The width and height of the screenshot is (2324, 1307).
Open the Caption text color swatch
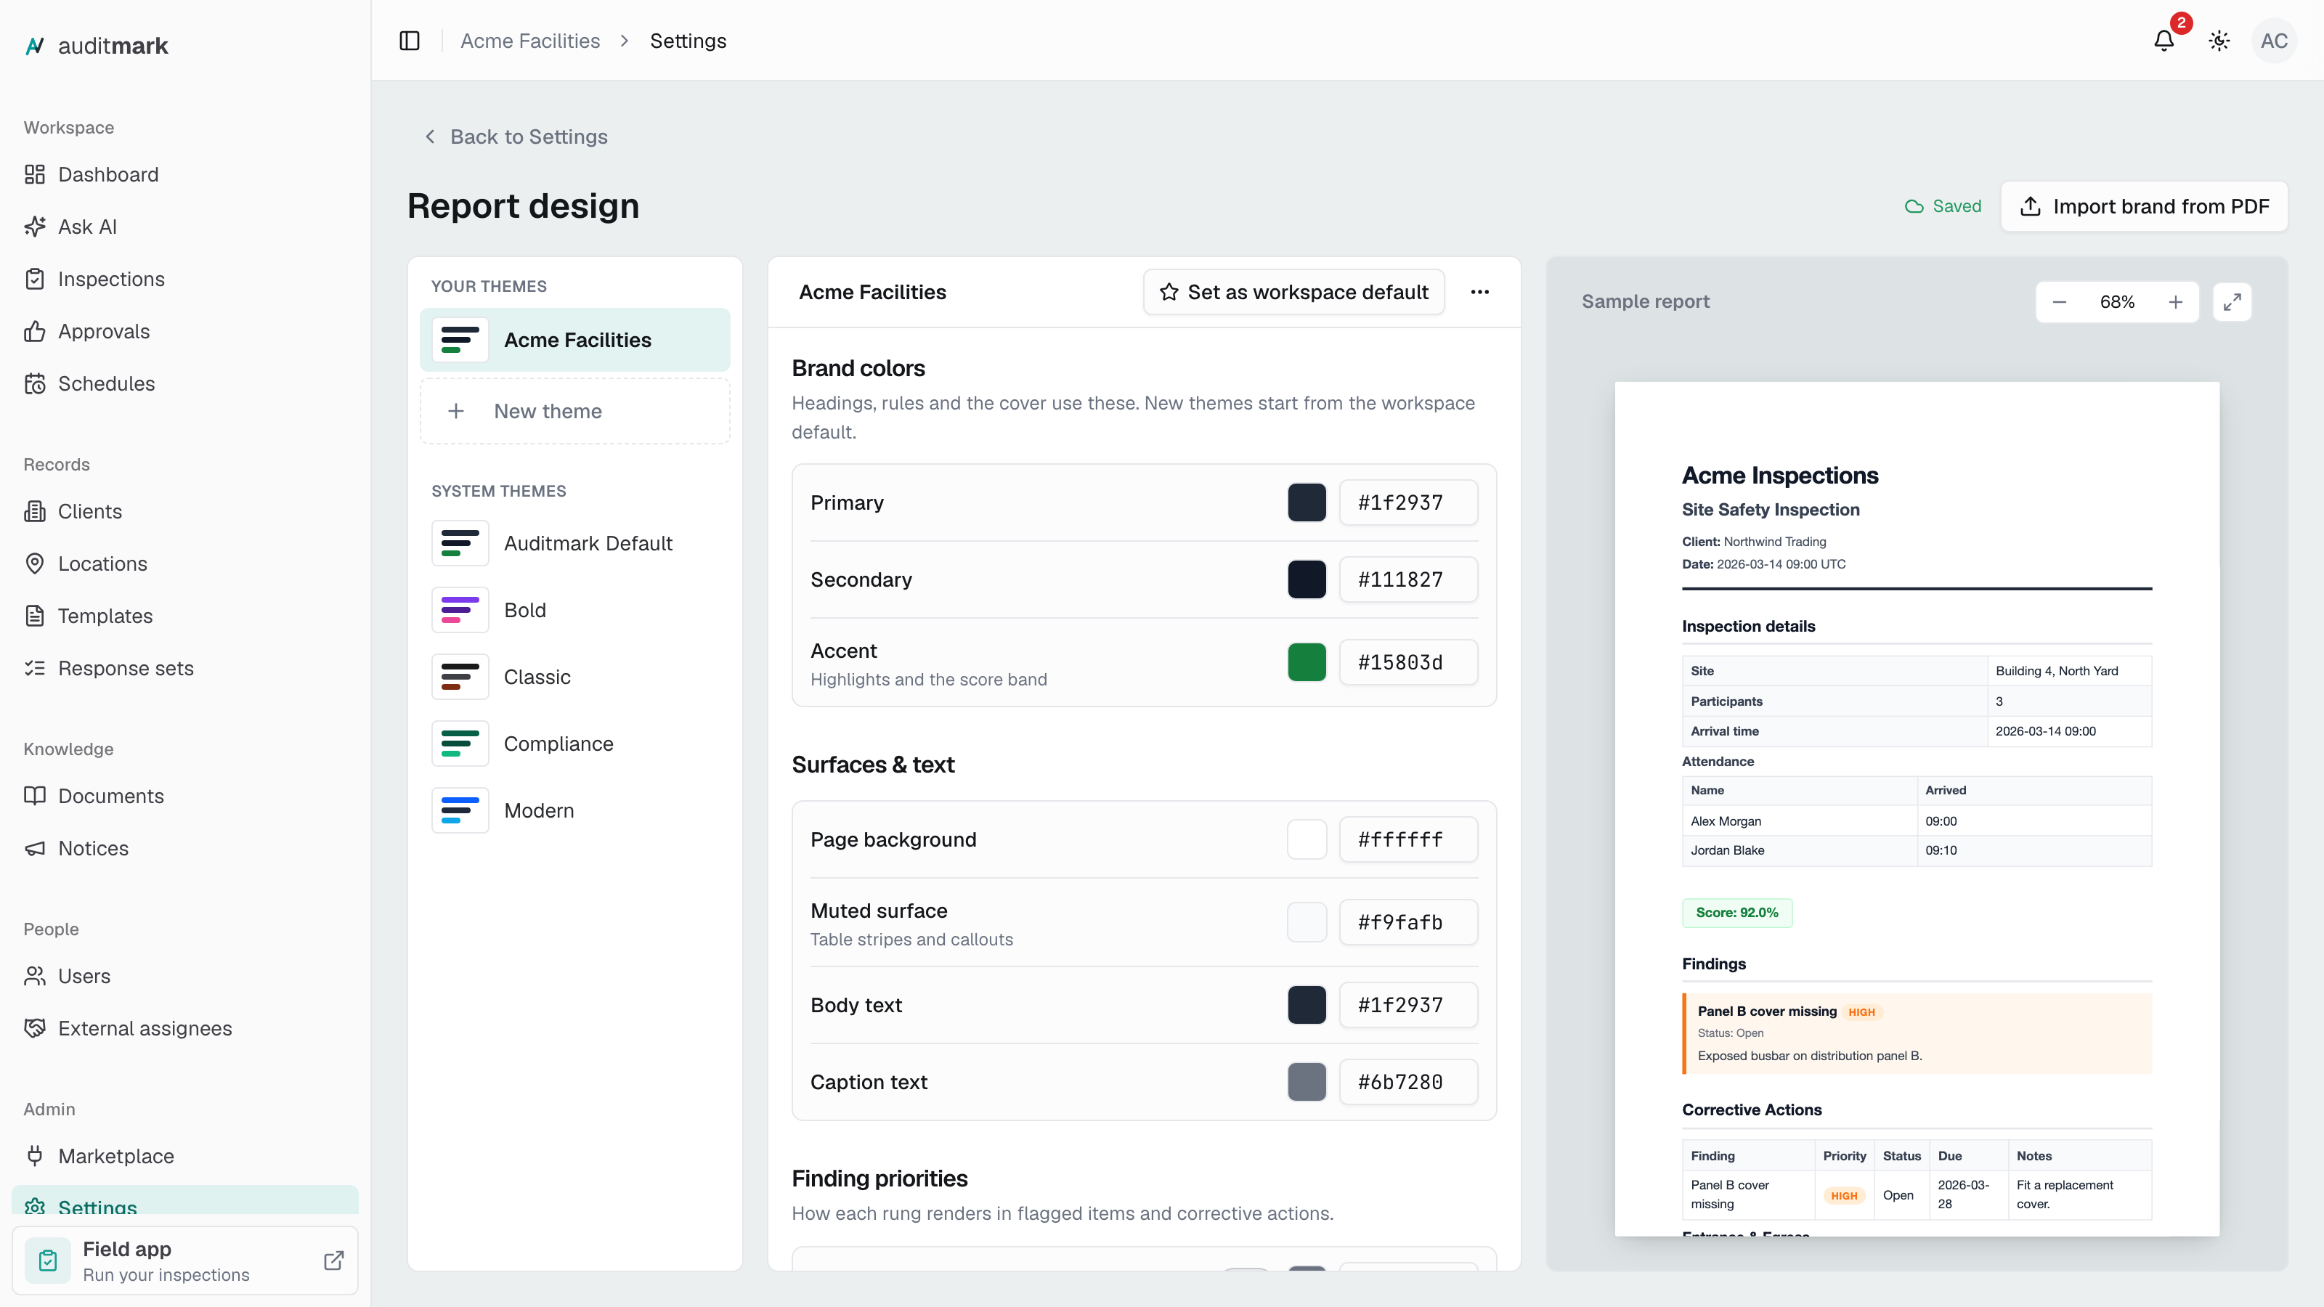1307,1083
